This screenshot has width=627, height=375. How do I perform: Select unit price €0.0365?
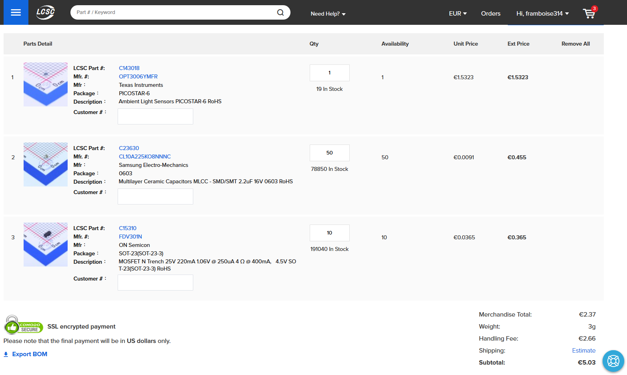coord(464,237)
